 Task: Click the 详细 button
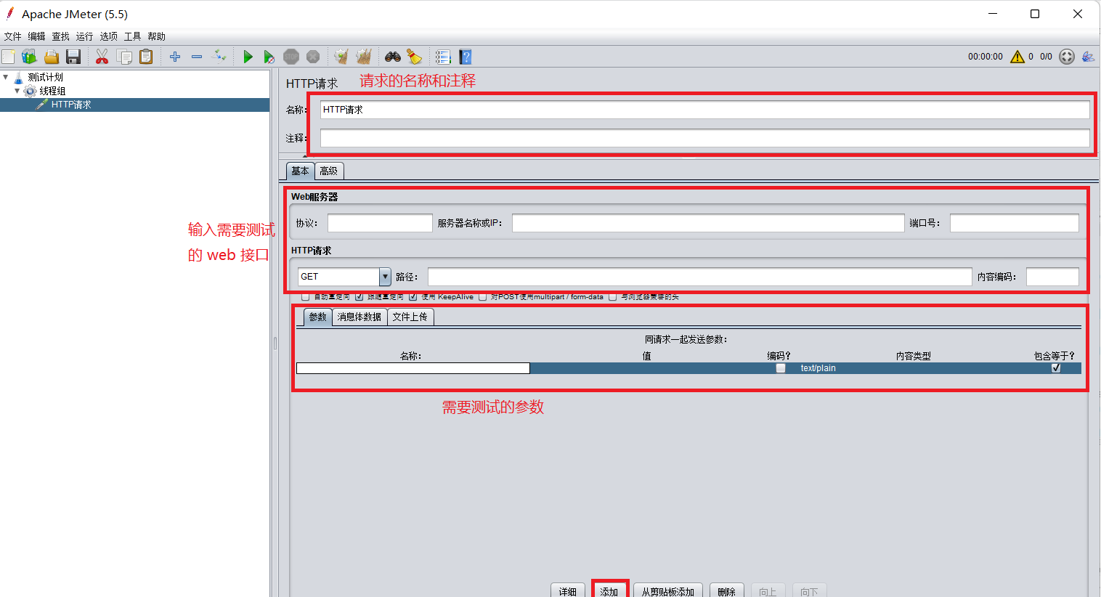(x=568, y=591)
